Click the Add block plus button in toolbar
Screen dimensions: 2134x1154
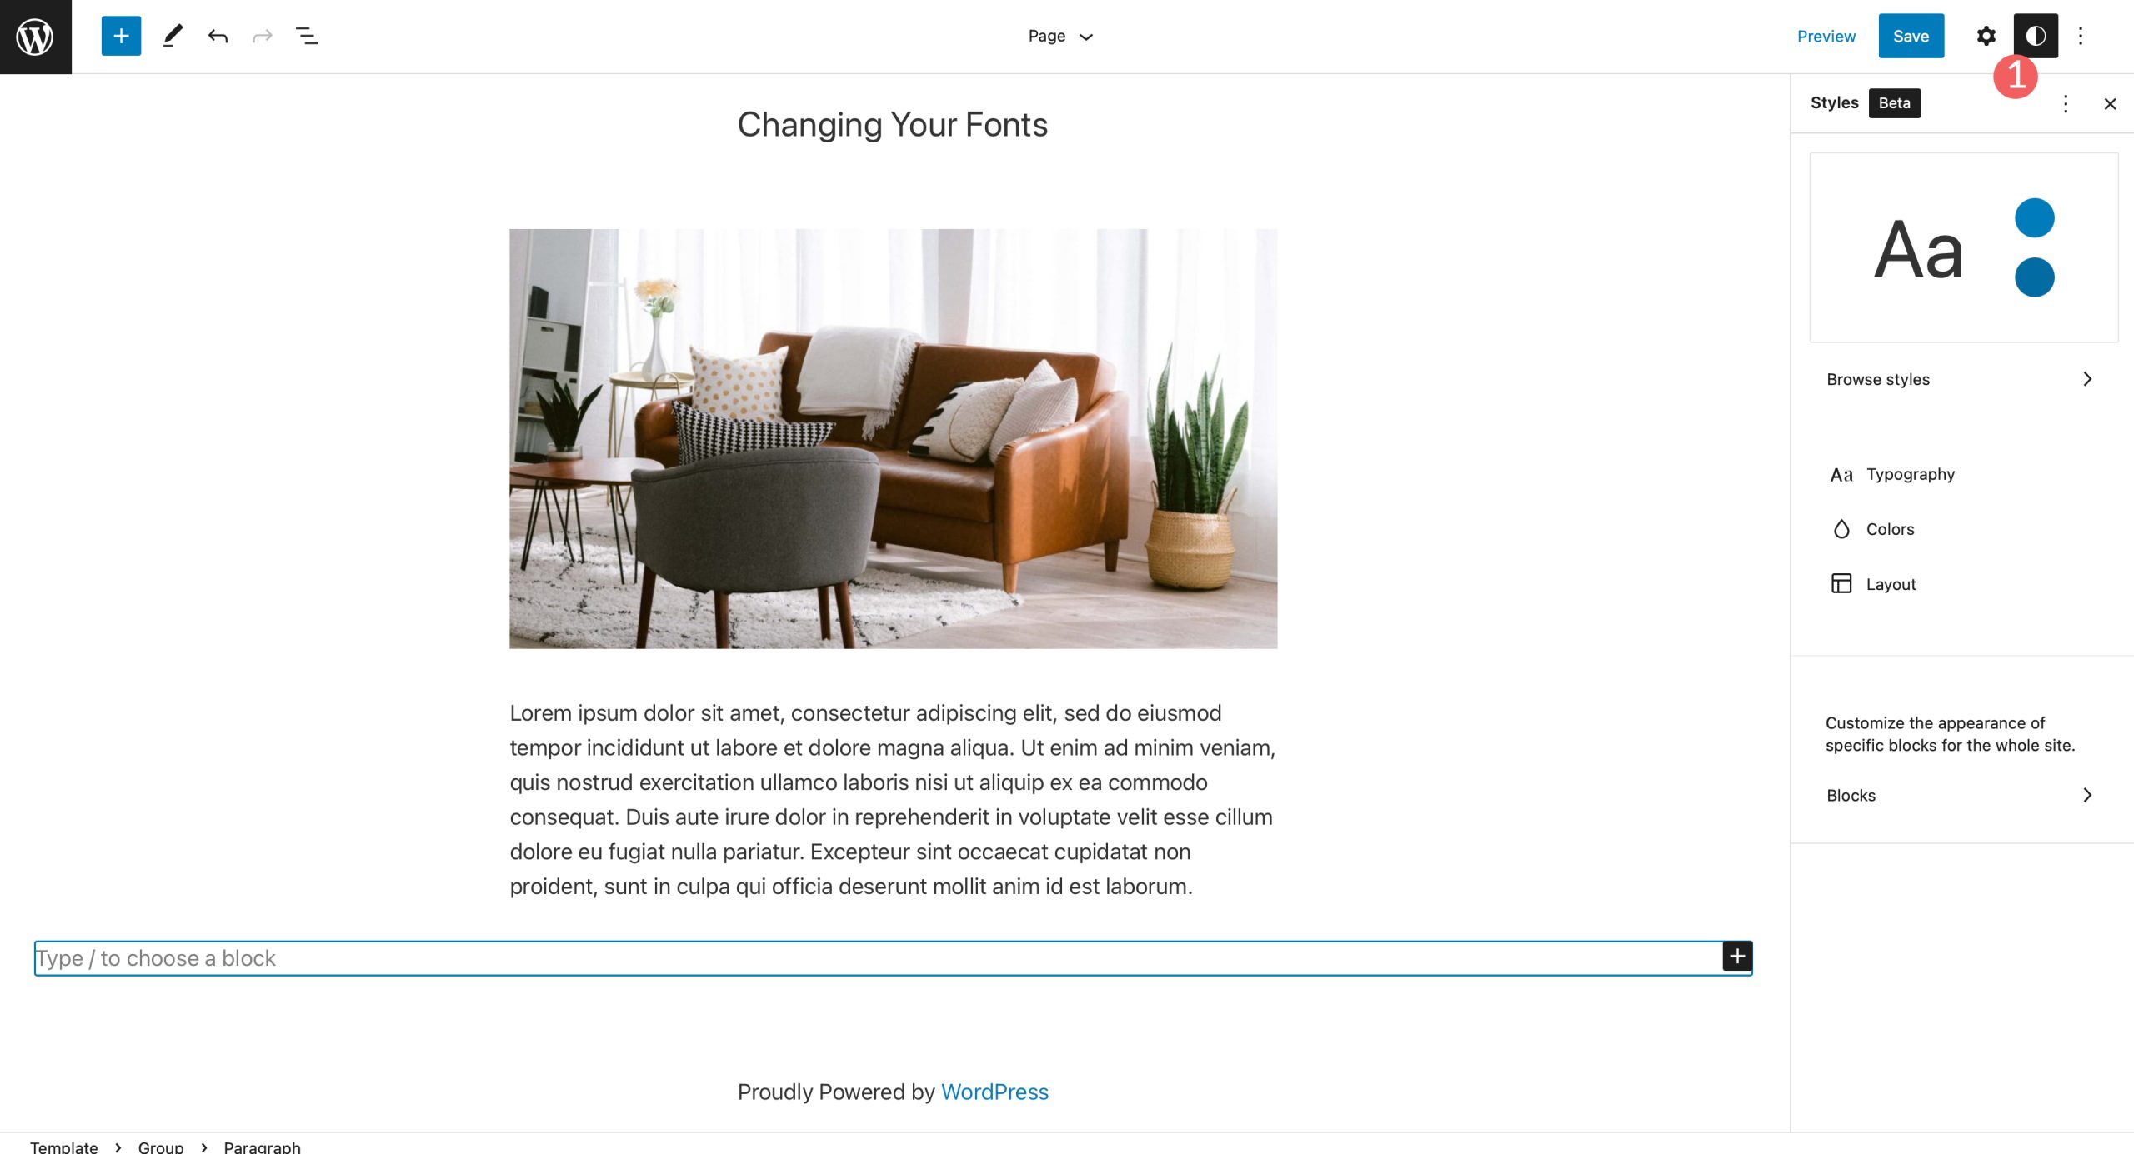(119, 36)
